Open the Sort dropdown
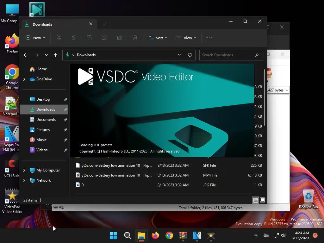The width and height of the screenshot is (324, 243). pyautogui.click(x=158, y=38)
